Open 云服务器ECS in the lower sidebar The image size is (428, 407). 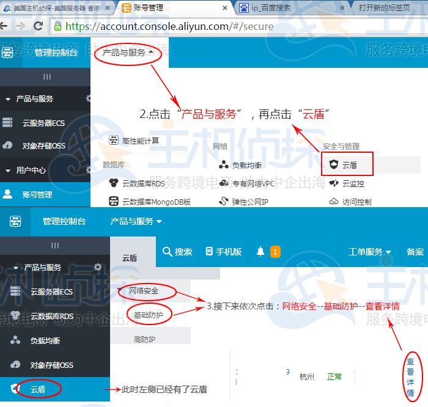coord(51,291)
